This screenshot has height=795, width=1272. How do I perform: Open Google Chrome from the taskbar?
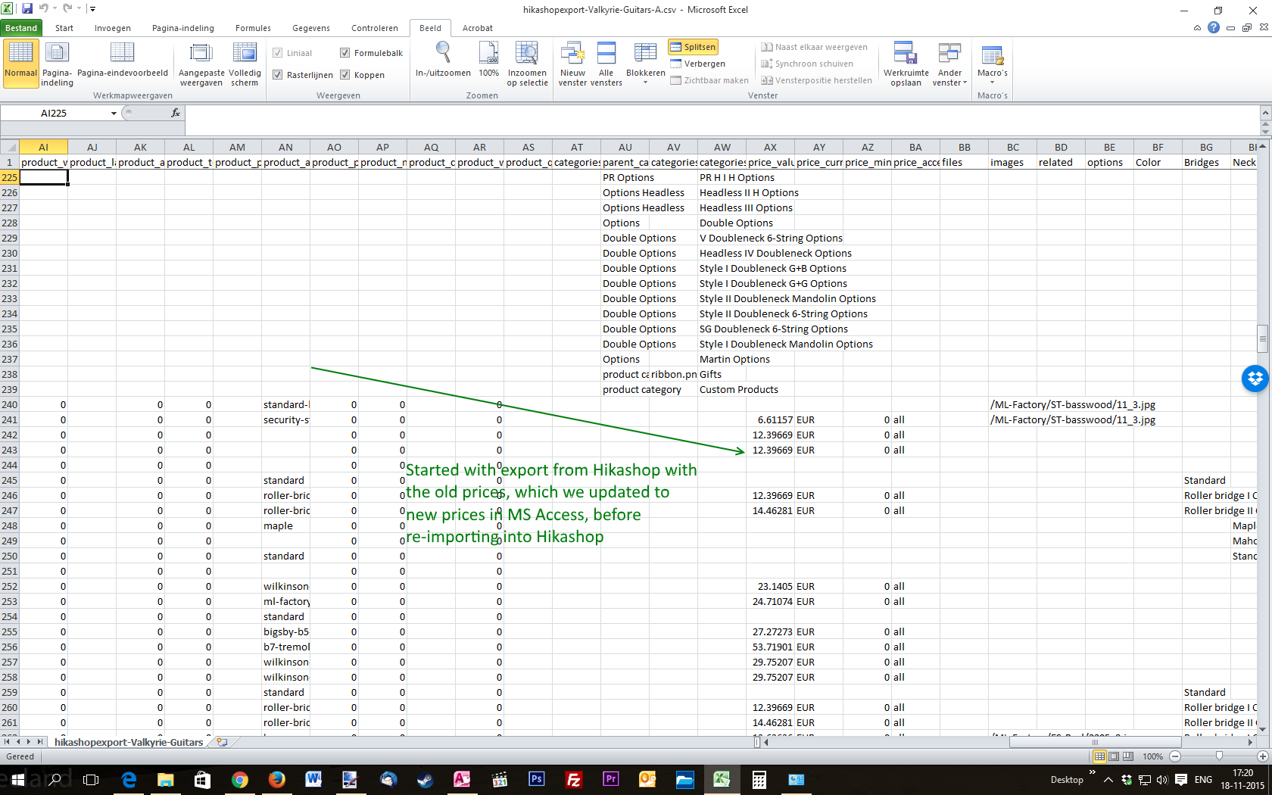coord(239,779)
